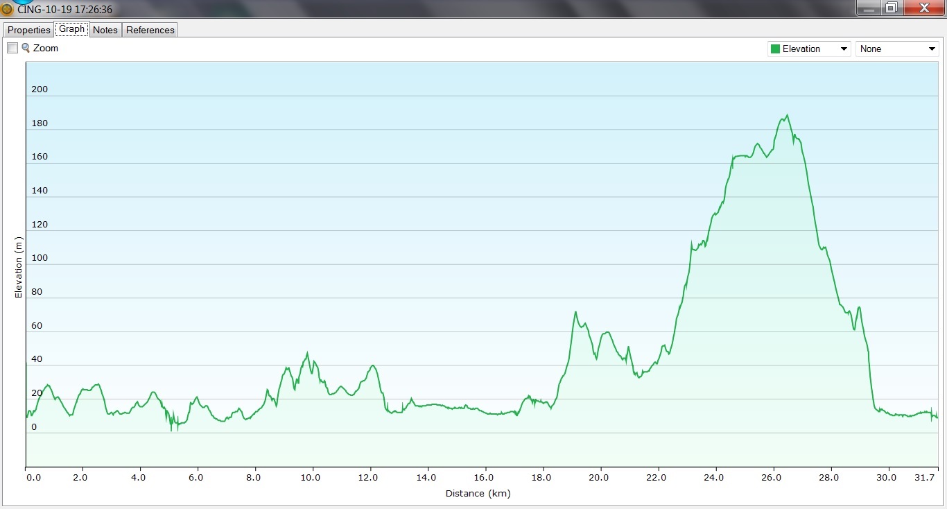Image resolution: width=947 pixels, height=509 pixels.
Task: Restore down the window
Action: pyautogui.click(x=892, y=8)
